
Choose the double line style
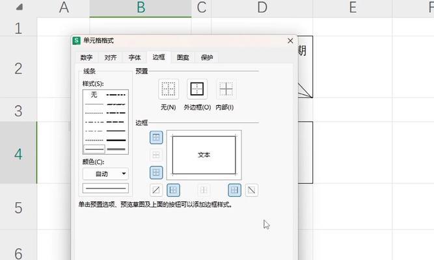(116, 149)
